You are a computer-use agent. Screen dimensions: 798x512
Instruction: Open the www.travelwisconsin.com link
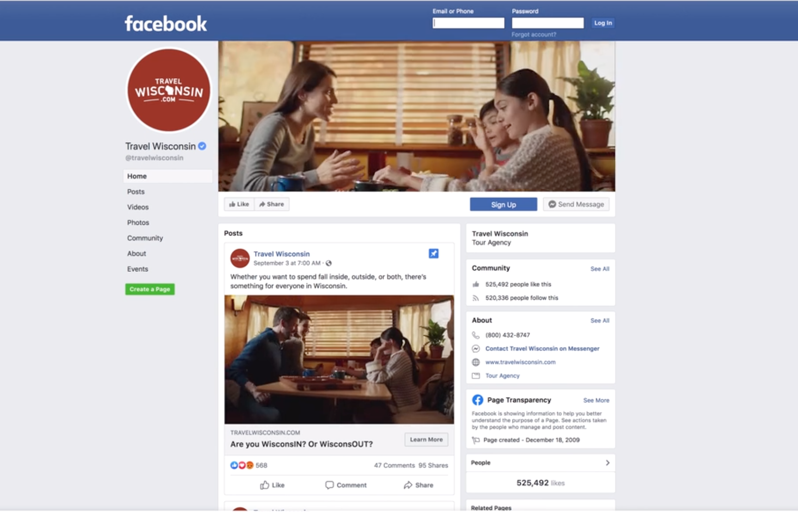coord(520,362)
